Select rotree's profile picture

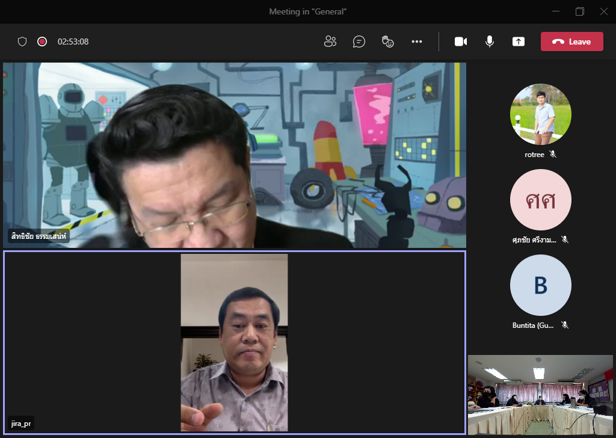[x=540, y=114]
